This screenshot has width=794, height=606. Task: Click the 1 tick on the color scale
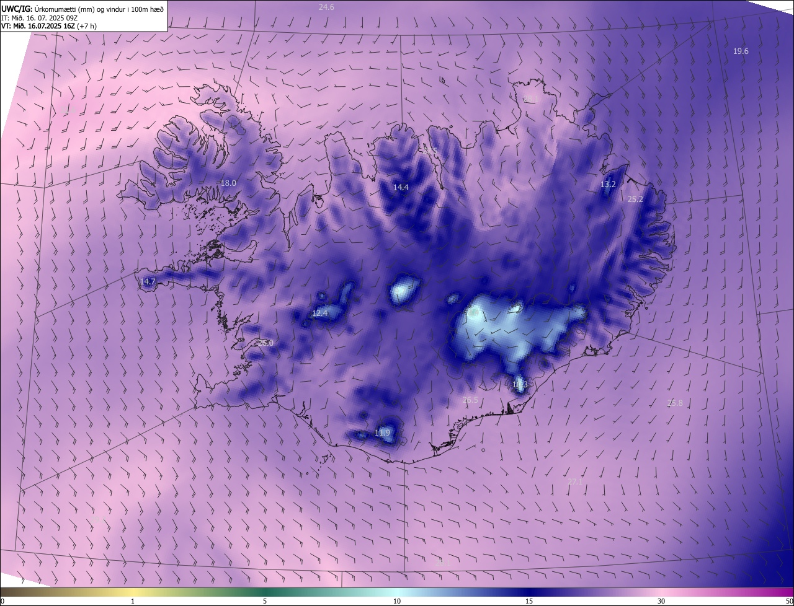tap(133, 601)
